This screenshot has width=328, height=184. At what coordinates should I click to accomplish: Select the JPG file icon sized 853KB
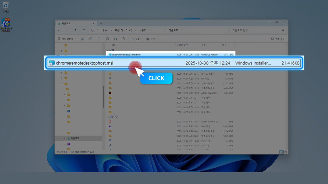110,145
